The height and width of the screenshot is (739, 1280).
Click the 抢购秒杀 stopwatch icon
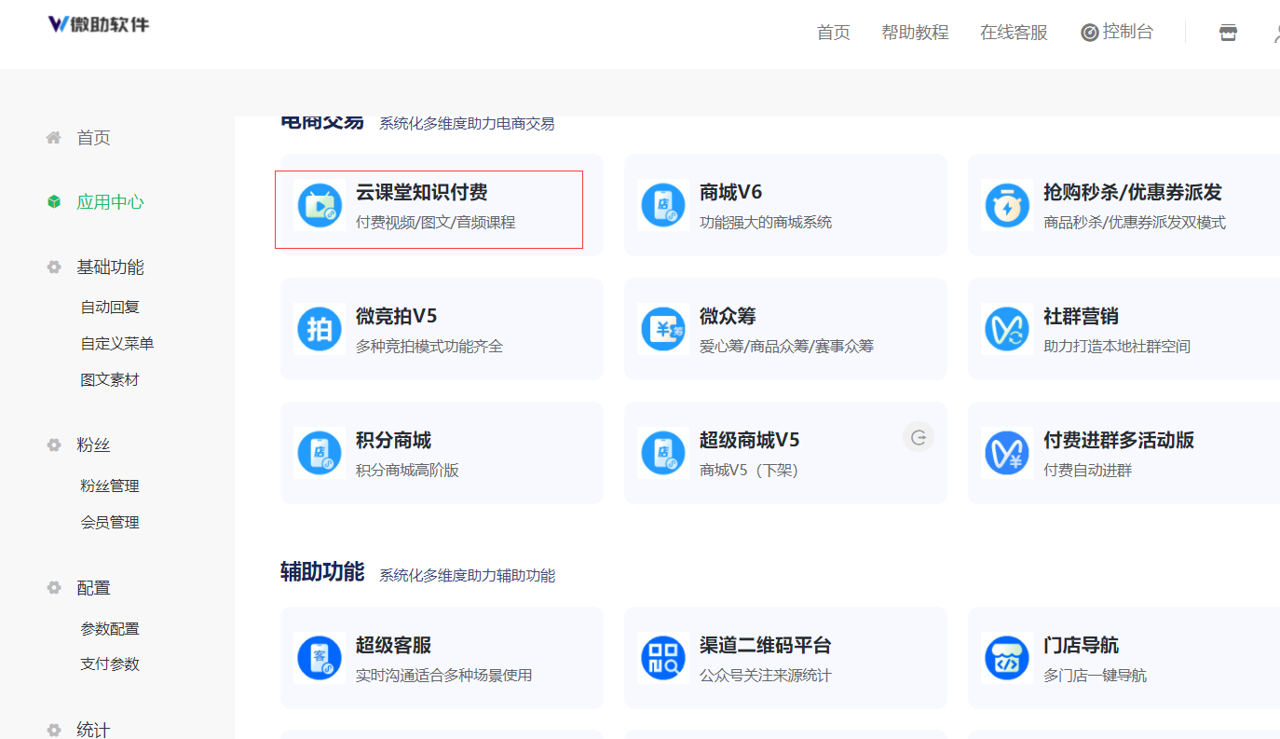pyautogui.click(x=1007, y=205)
